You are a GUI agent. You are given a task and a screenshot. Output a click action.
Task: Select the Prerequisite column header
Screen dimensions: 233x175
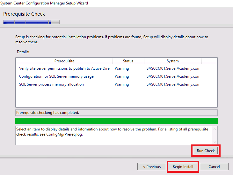click(x=64, y=61)
